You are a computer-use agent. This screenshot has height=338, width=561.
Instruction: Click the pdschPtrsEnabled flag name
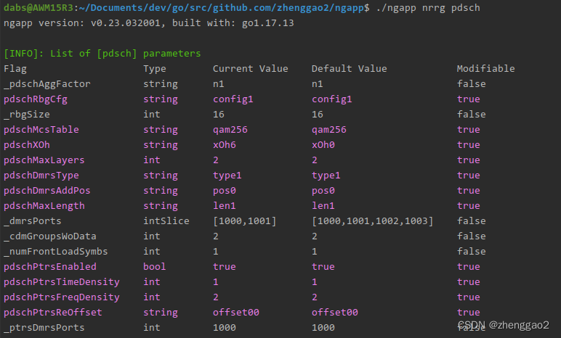49,266
